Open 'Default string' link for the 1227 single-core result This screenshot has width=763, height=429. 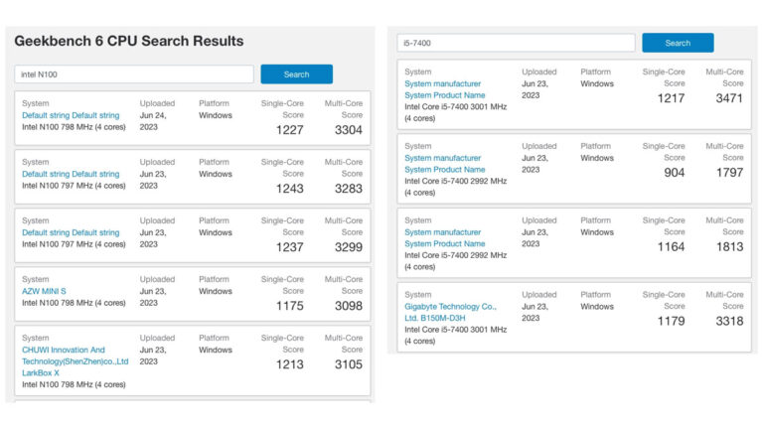tap(71, 115)
